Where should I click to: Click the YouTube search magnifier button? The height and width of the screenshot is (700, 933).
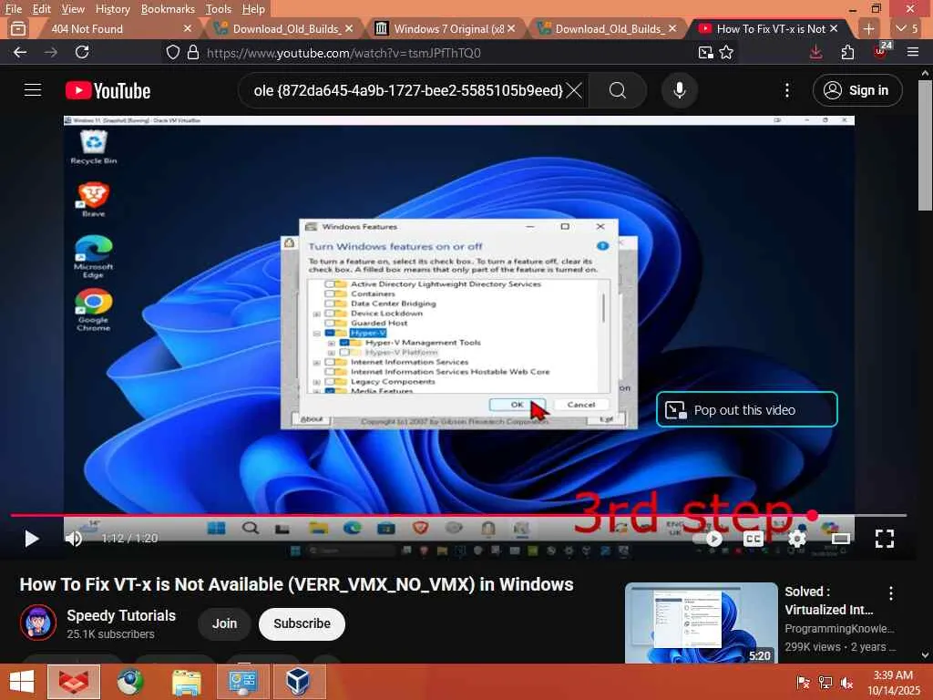pos(618,90)
